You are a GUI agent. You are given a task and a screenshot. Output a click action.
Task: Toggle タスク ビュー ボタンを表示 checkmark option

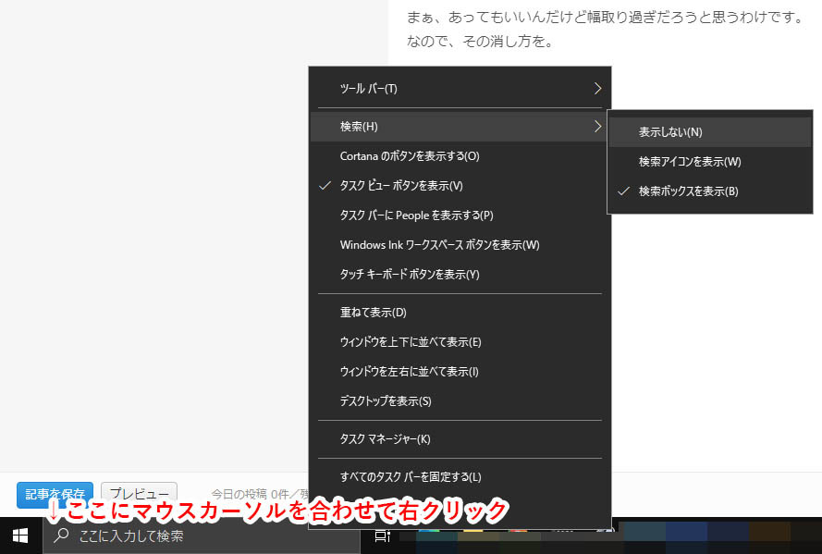pos(460,186)
